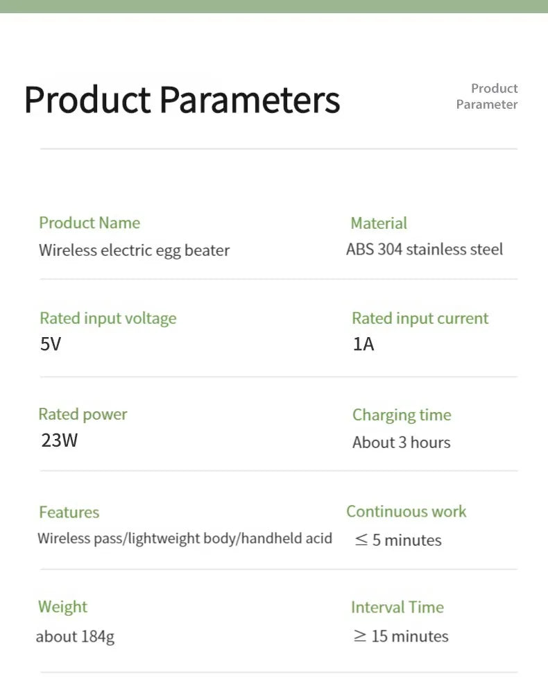Click the "Rated power" label
This screenshot has height=695, width=548.
coord(83,414)
